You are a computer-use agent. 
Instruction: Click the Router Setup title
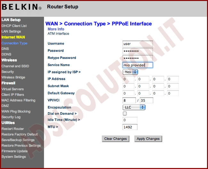[63, 7]
